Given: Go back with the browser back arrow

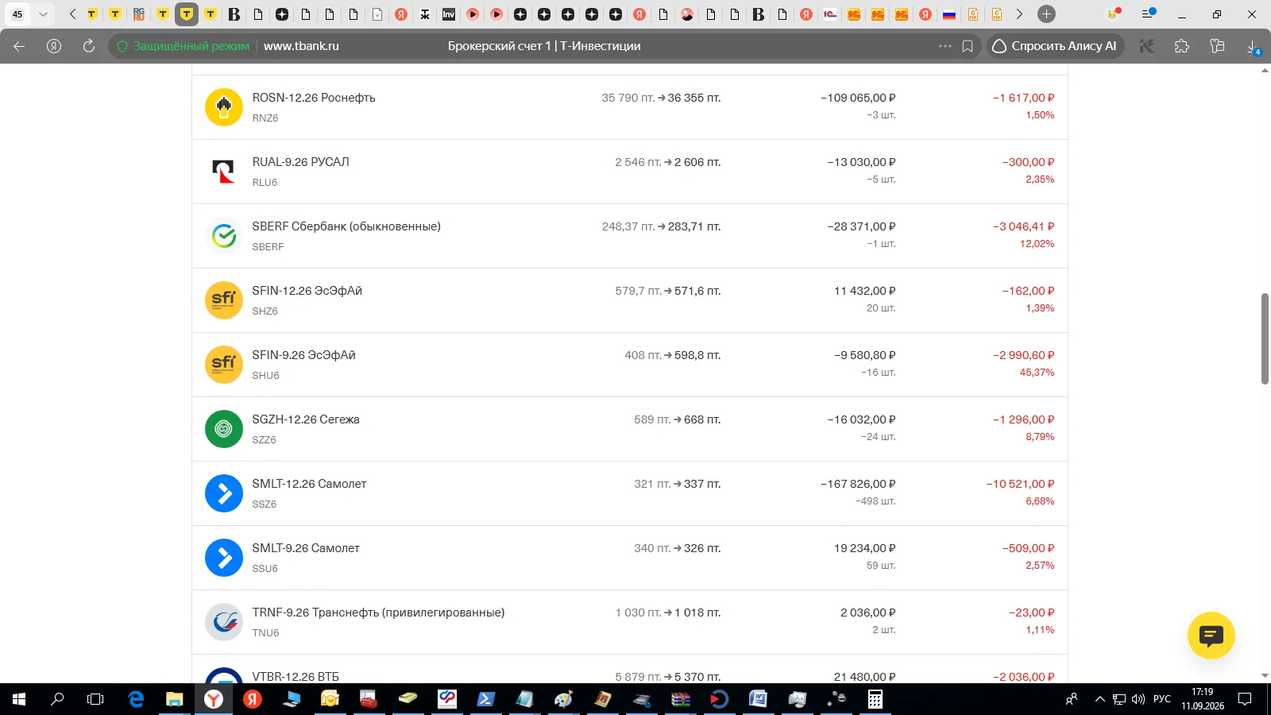Looking at the screenshot, I should (19, 46).
